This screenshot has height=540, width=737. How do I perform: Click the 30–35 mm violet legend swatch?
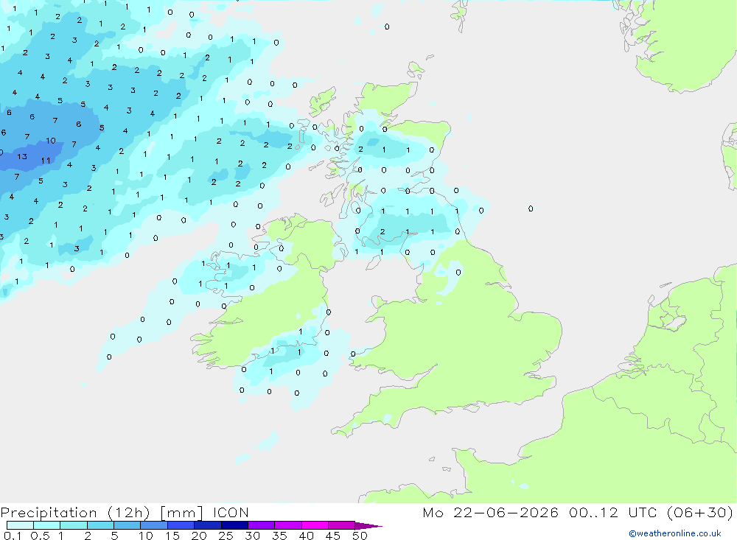pos(262,525)
